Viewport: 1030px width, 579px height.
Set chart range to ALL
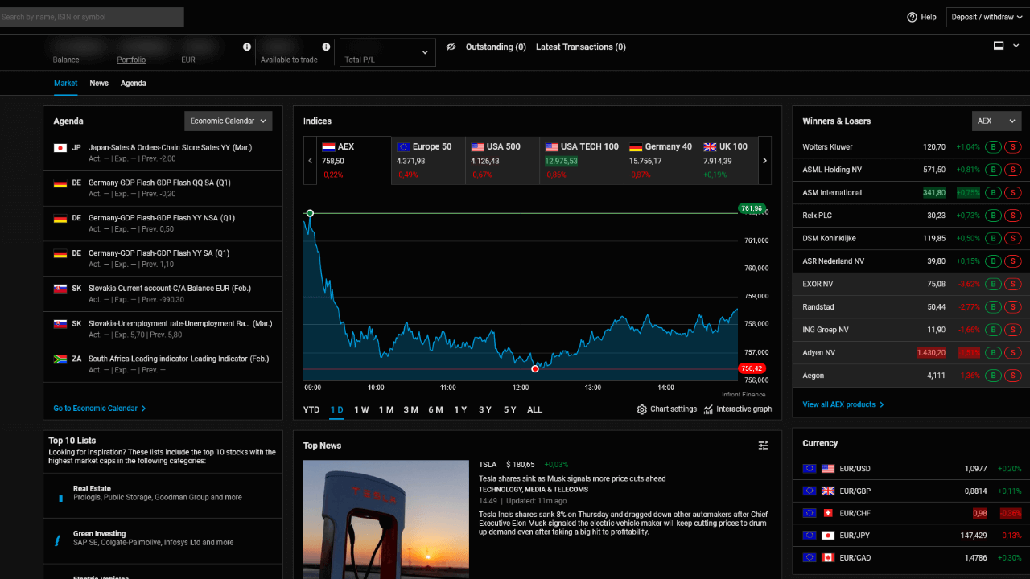click(x=534, y=410)
